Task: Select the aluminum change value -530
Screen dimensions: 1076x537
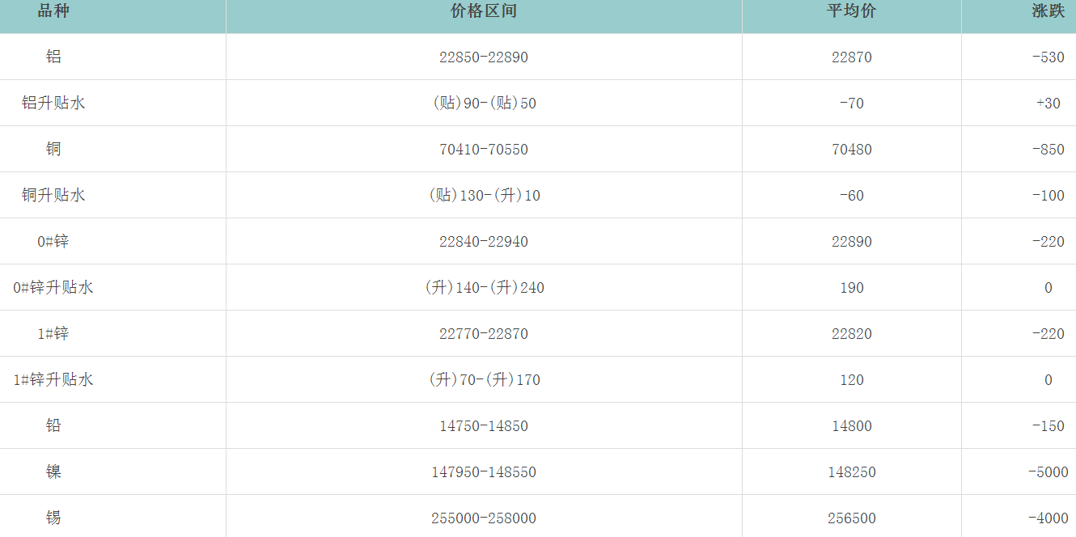Action: (x=1048, y=57)
